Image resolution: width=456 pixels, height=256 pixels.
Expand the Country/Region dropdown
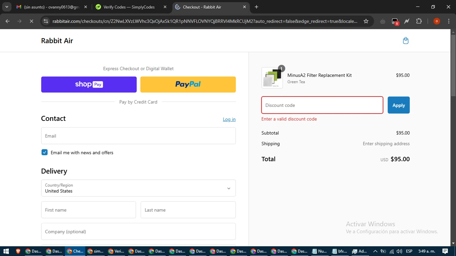pyautogui.click(x=138, y=188)
